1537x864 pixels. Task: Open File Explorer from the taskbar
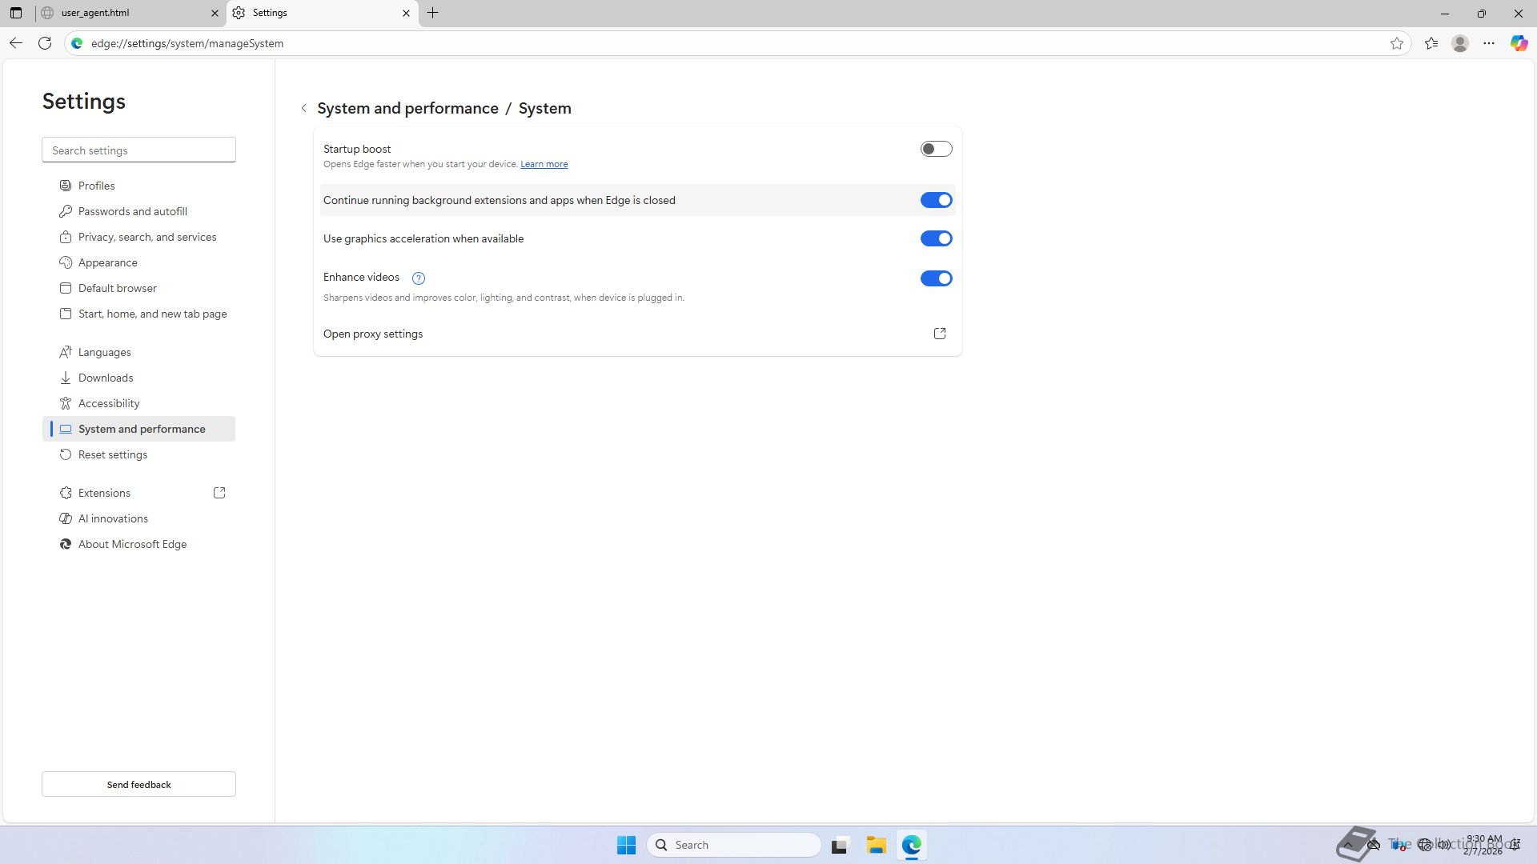click(876, 845)
